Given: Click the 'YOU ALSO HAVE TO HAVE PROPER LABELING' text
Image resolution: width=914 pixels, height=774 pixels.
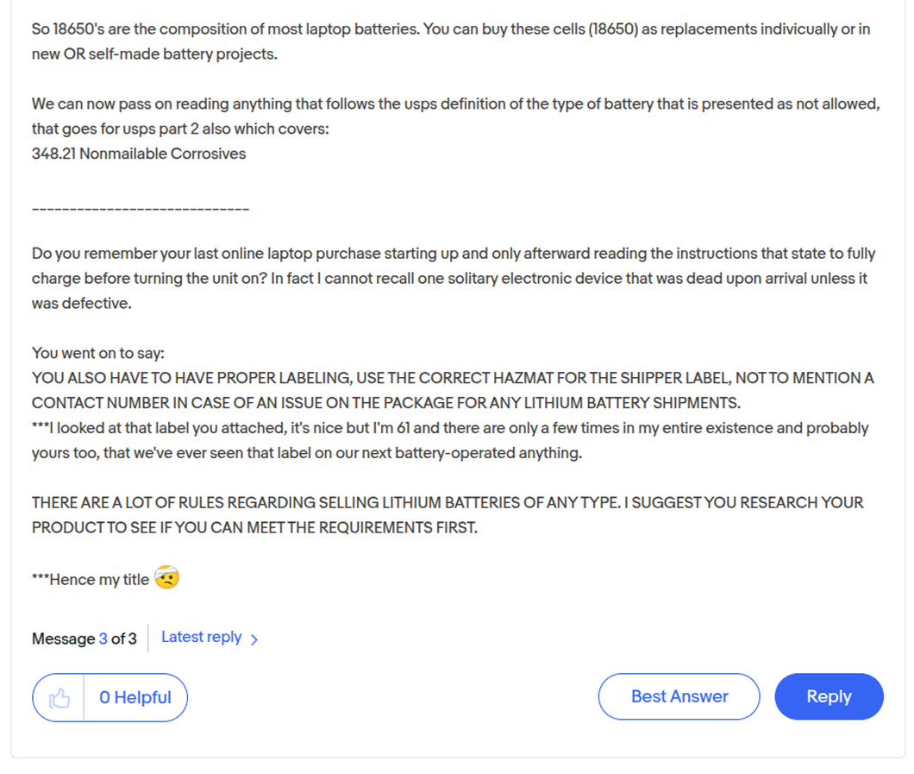Looking at the screenshot, I should (453, 390).
